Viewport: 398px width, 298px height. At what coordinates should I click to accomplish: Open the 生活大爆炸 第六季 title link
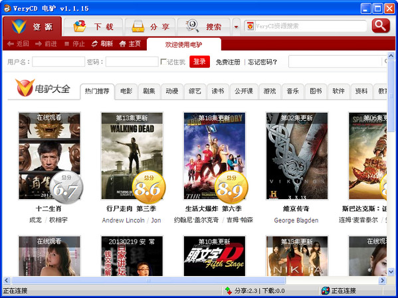pyautogui.click(x=213, y=208)
